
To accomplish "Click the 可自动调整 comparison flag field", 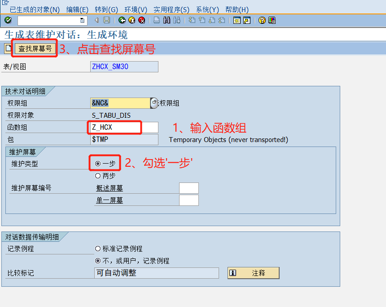I will pos(156,272).
